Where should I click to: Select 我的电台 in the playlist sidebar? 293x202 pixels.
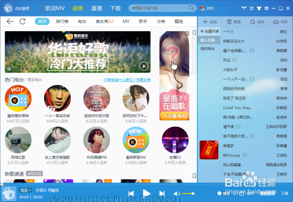click(208, 49)
